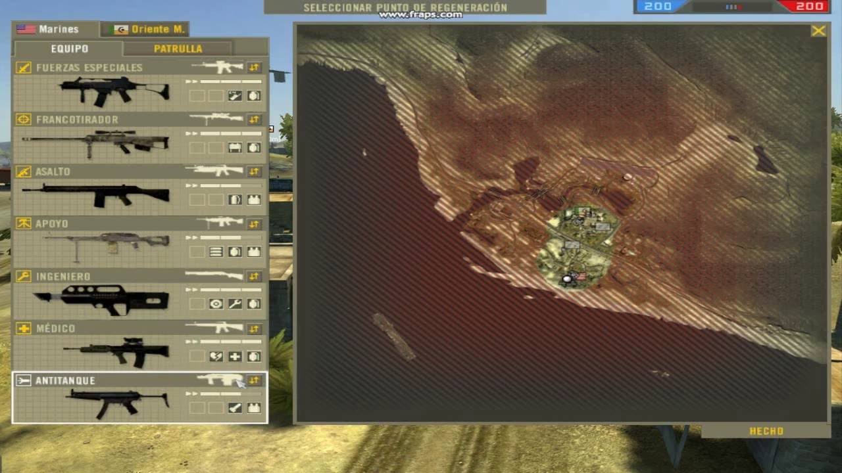Click the defibrillator icon in Médico row
The image size is (842, 473).
click(216, 356)
